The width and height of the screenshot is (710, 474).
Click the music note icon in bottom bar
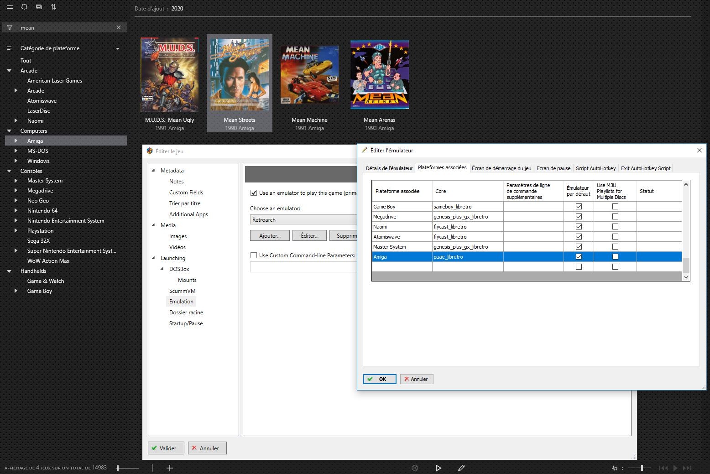click(x=615, y=468)
